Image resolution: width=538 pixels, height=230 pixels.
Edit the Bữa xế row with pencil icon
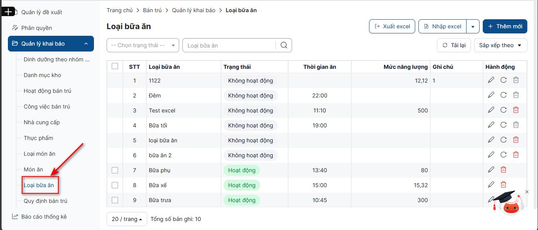coord(491,185)
